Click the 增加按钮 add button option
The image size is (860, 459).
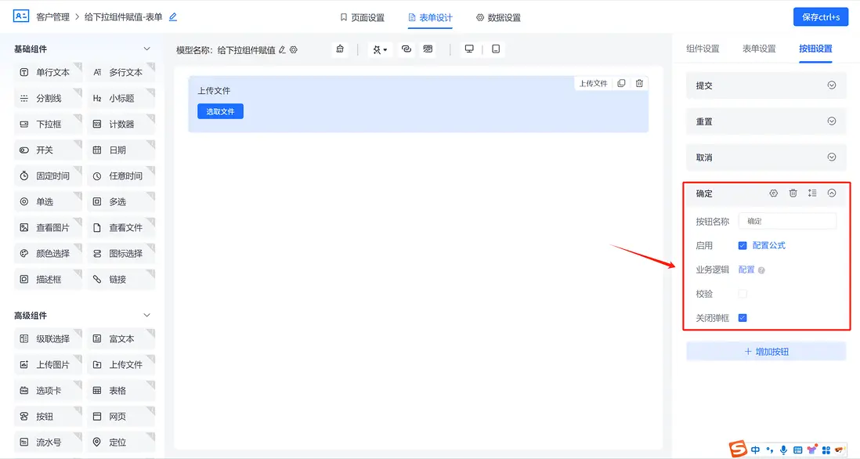tap(765, 351)
